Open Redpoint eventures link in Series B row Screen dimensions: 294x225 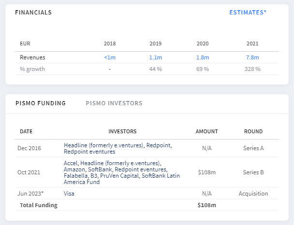coord(141,169)
